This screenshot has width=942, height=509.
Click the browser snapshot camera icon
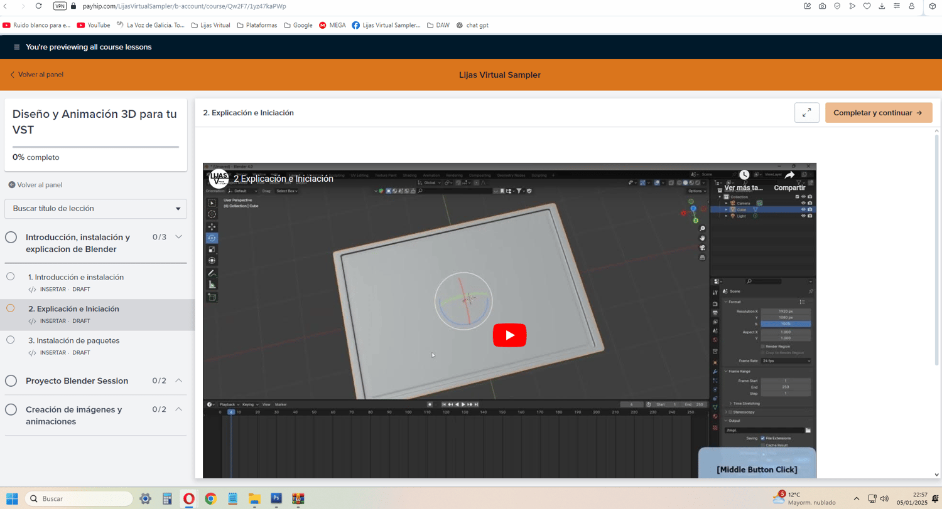[x=822, y=6]
